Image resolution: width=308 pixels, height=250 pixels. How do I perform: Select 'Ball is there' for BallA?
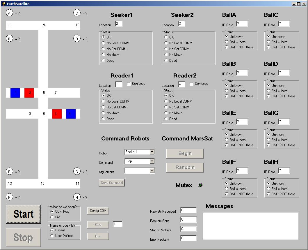click(227, 42)
